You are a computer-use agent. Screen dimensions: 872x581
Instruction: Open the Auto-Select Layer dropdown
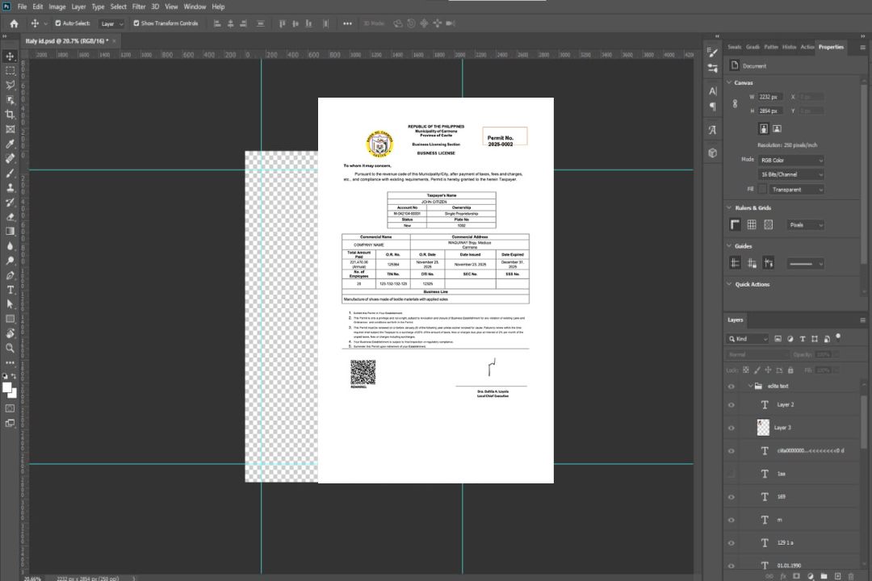click(x=111, y=24)
